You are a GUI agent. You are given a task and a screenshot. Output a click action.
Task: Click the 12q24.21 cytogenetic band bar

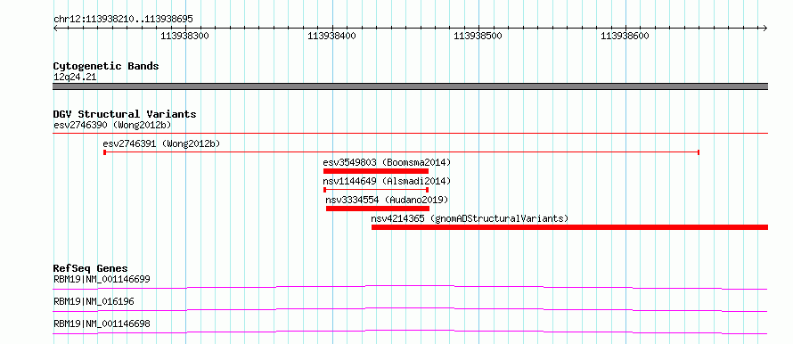[411, 86]
